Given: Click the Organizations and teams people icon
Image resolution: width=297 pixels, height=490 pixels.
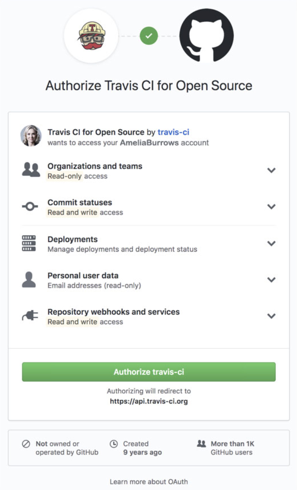Looking at the screenshot, I should click(31, 170).
